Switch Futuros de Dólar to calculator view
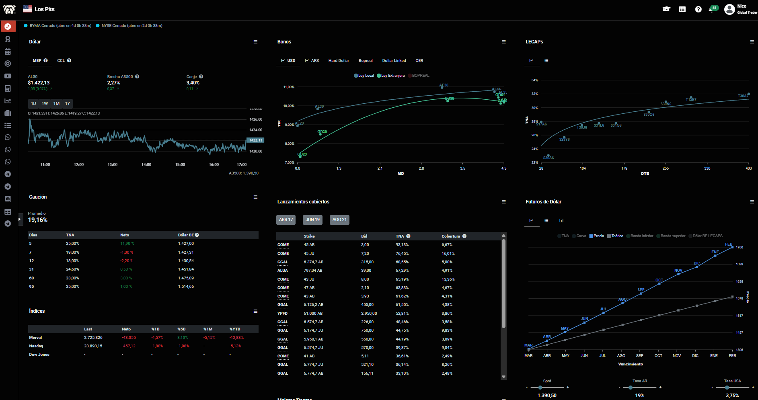 (x=561, y=220)
